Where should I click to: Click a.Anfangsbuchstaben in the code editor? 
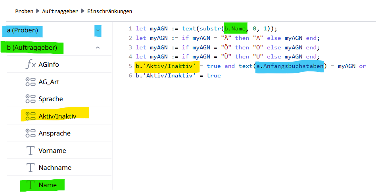pos(290,66)
